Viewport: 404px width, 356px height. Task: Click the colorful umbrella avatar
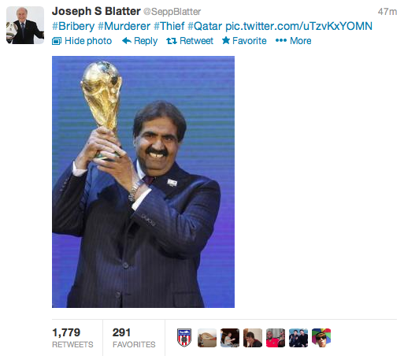pyautogui.click(x=321, y=338)
